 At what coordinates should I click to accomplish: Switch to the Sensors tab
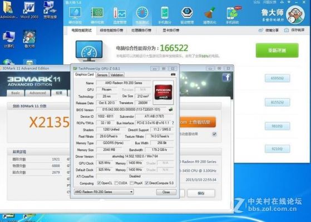102,75
